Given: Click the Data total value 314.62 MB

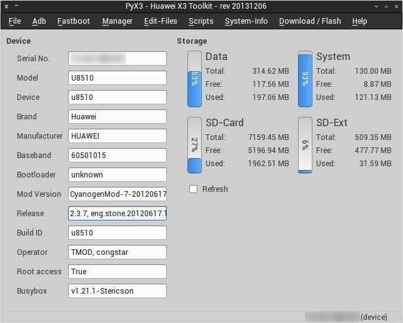Looking at the screenshot, I should click(x=271, y=71).
